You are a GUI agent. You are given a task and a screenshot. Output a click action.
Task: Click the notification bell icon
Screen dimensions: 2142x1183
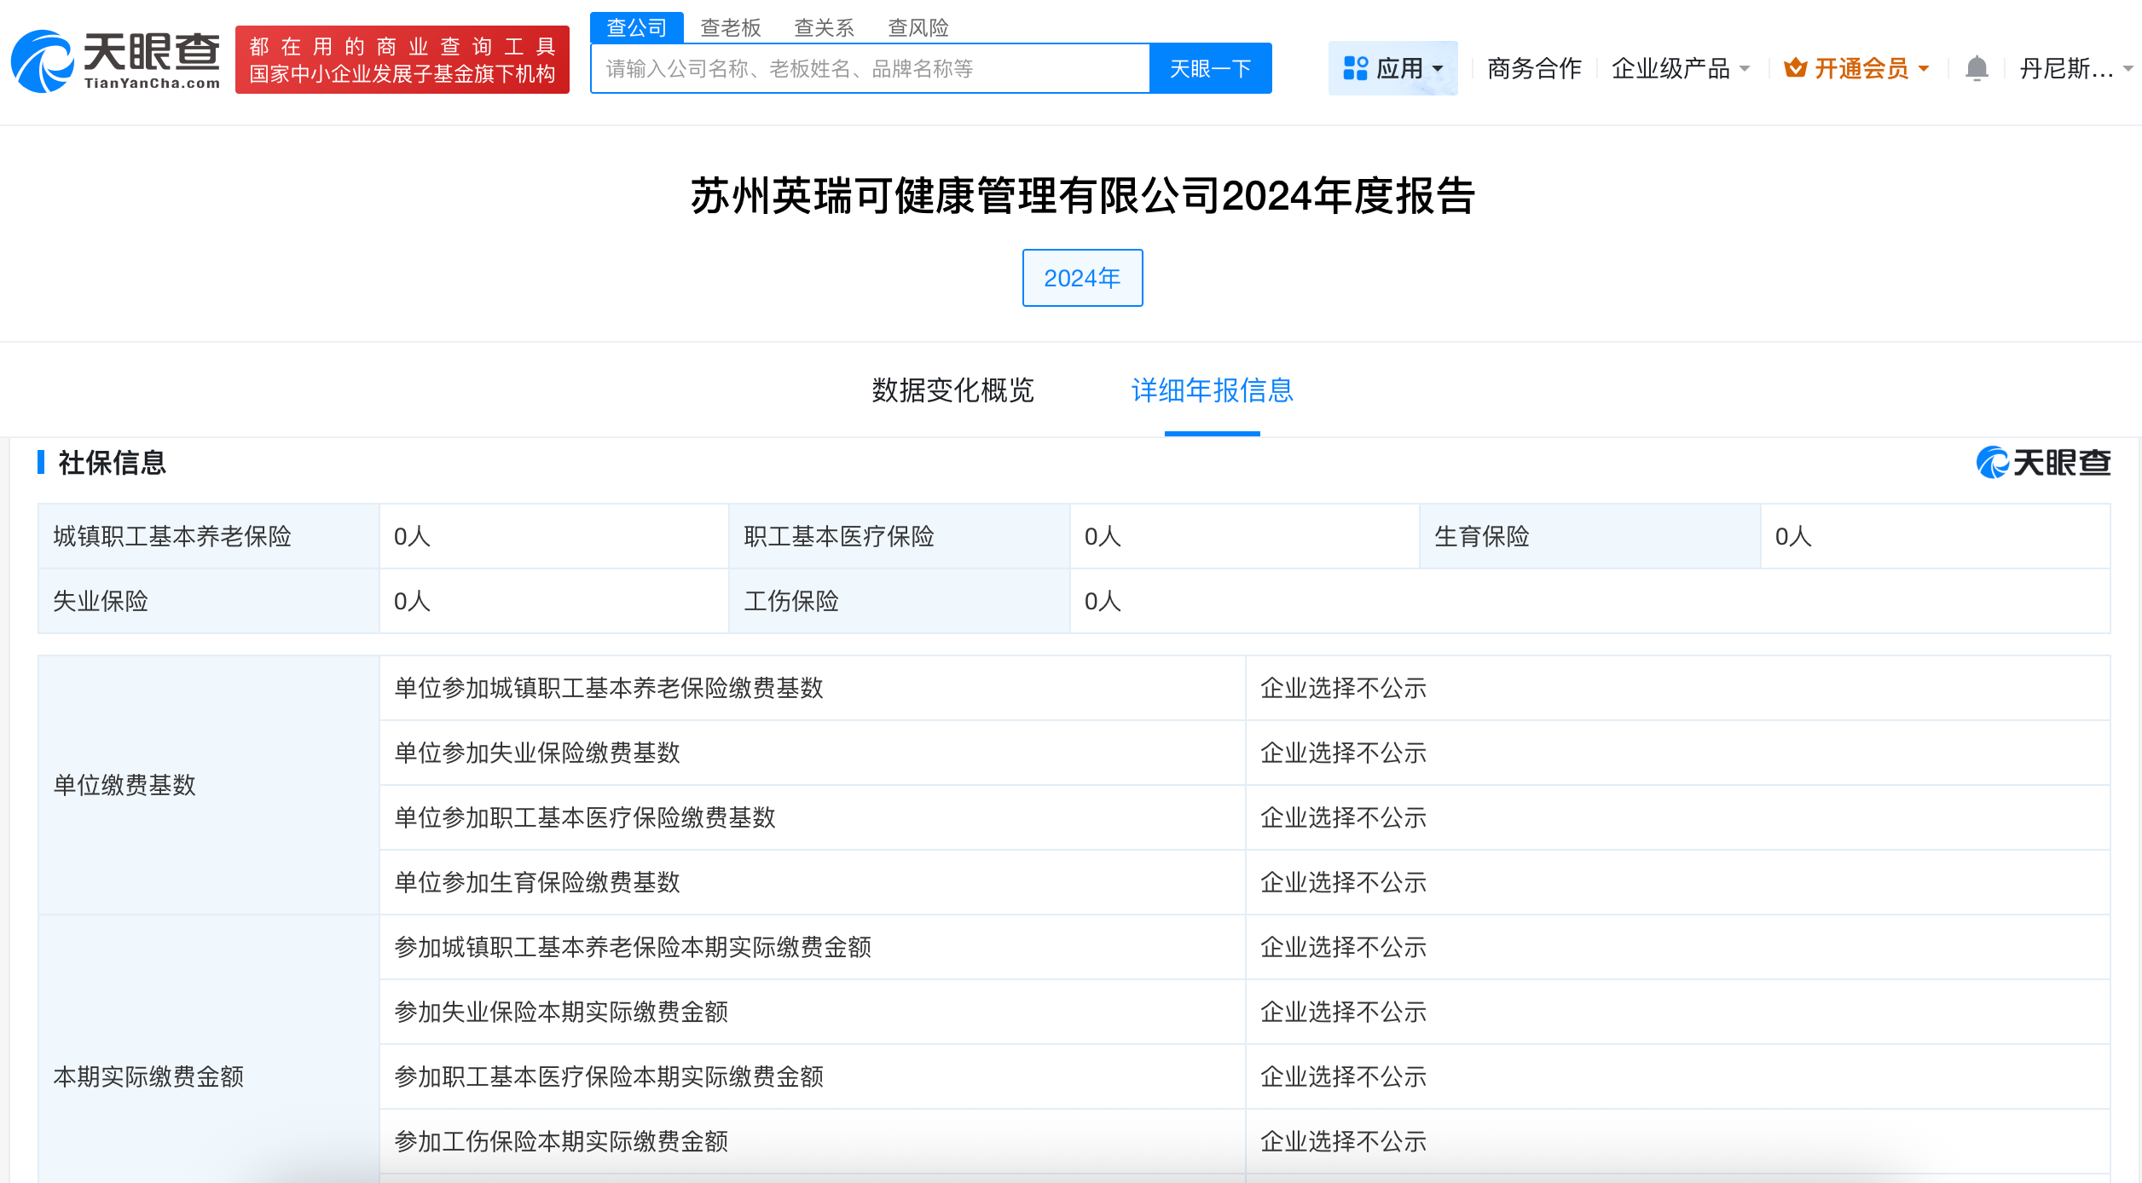pyautogui.click(x=1977, y=68)
